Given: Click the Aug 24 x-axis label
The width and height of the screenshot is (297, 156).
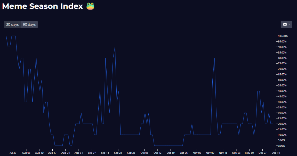Looking at the screenshot, I should coord(66,153).
